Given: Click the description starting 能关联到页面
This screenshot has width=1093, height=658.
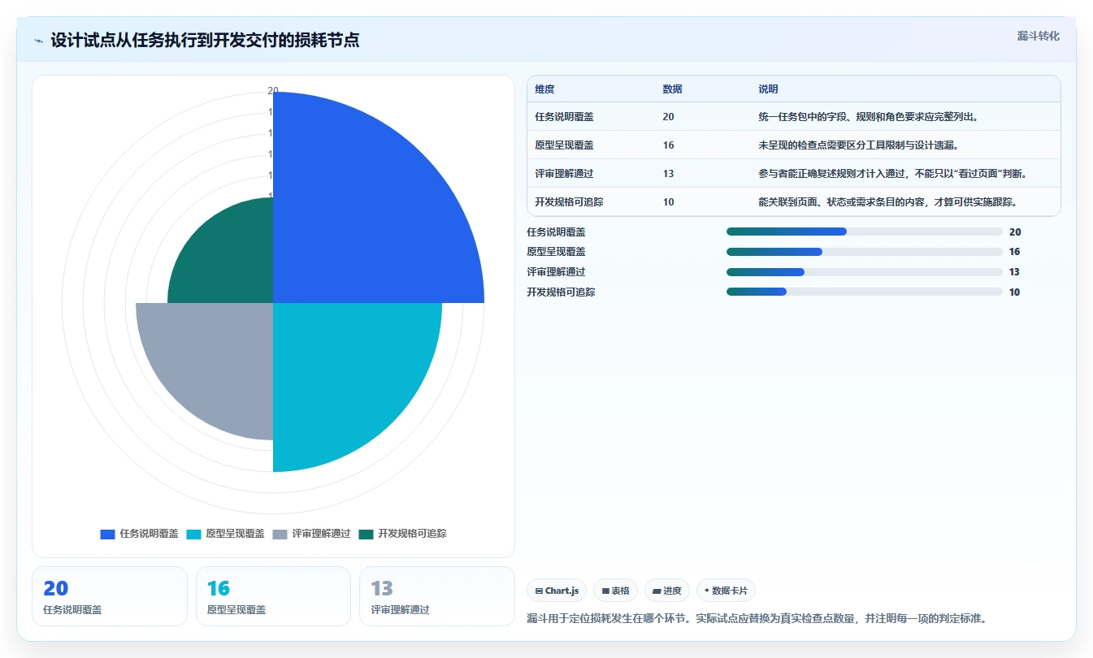Looking at the screenshot, I should pyautogui.click(x=888, y=202).
